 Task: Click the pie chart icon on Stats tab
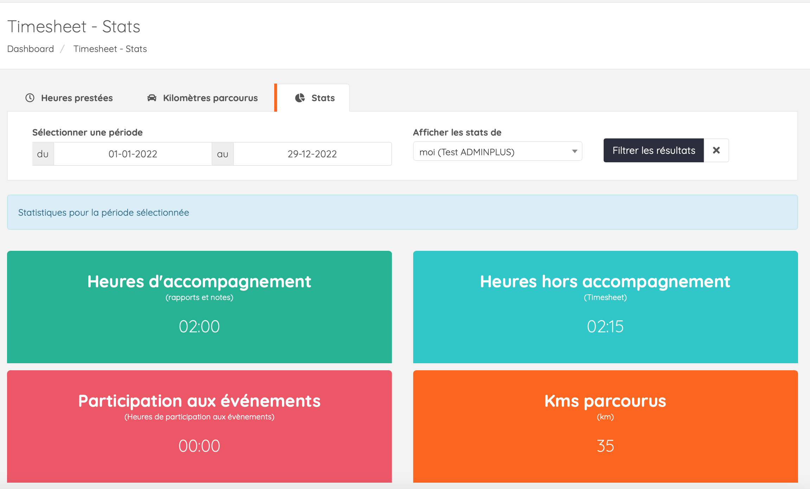pos(300,98)
